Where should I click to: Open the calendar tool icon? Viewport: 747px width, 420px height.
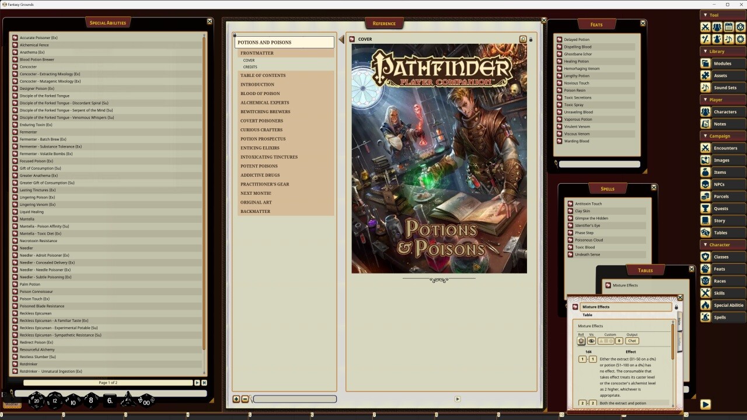click(x=729, y=27)
